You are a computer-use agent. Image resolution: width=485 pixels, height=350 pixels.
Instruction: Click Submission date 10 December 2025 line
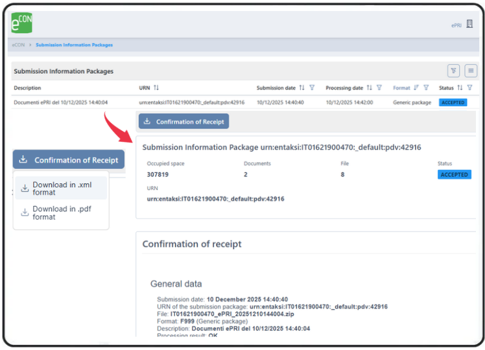point(222,299)
